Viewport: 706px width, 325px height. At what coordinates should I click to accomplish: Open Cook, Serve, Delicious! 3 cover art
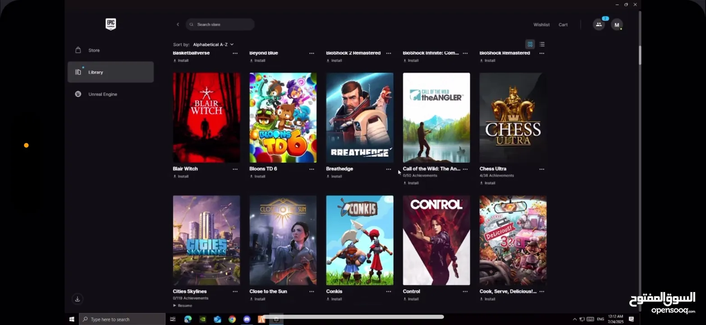click(513, 241)
